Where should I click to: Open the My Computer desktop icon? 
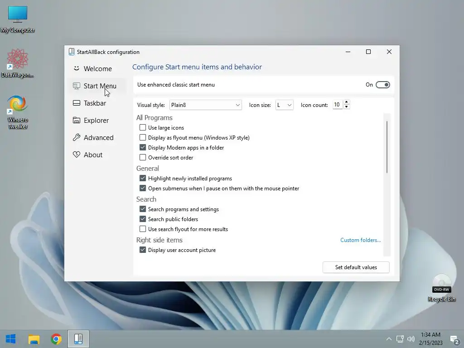18,19
